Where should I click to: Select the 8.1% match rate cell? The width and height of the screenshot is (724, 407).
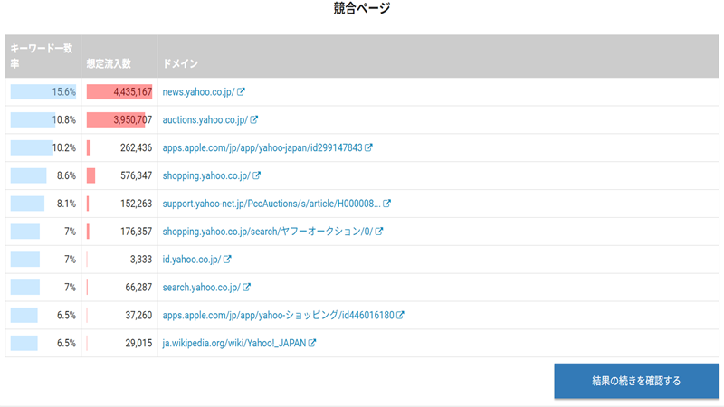coord(43,203)
